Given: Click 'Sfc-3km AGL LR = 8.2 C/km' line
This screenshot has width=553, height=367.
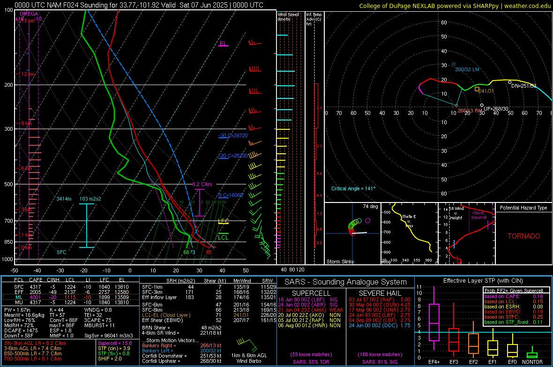Looking at the screenshot, I should click(x=35, y=343).
